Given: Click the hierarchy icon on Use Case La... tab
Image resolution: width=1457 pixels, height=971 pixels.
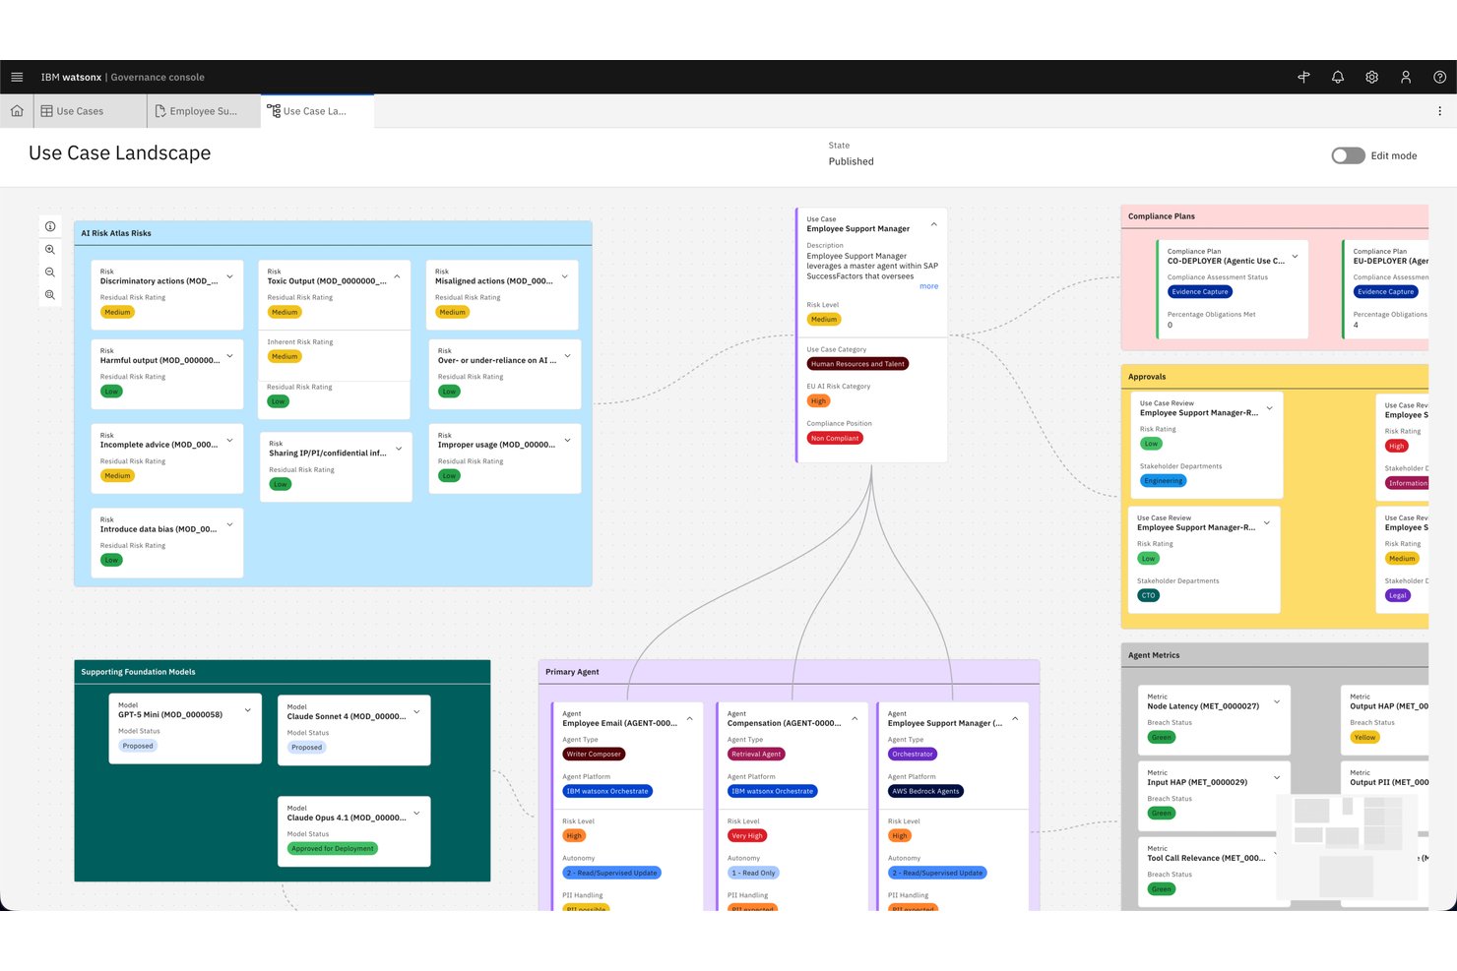Looking at the screenshot, I should click(x=274, y=111).
